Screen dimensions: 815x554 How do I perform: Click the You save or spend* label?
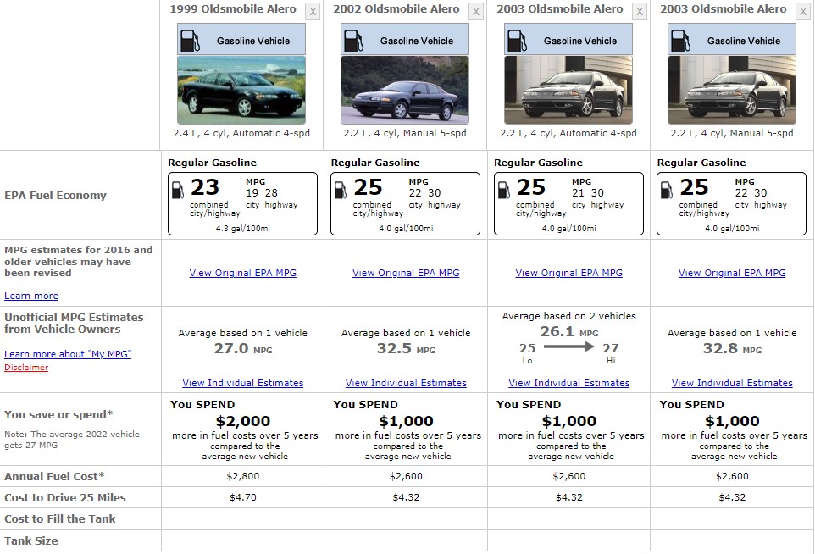pyautogui.click(x=58, y=415)
